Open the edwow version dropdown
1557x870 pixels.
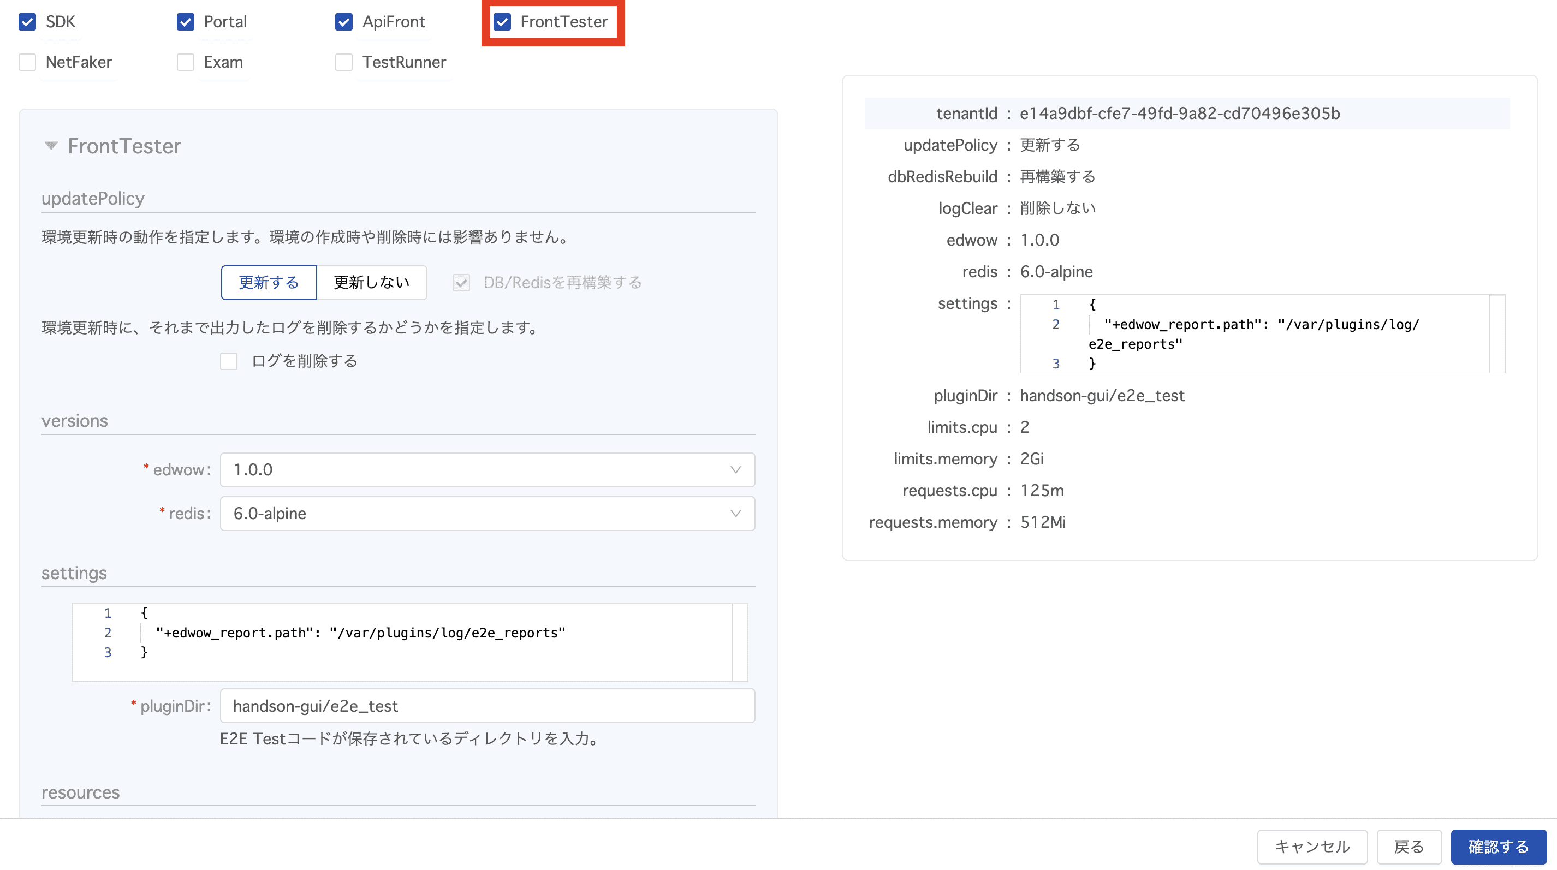[x=487, y=470]
